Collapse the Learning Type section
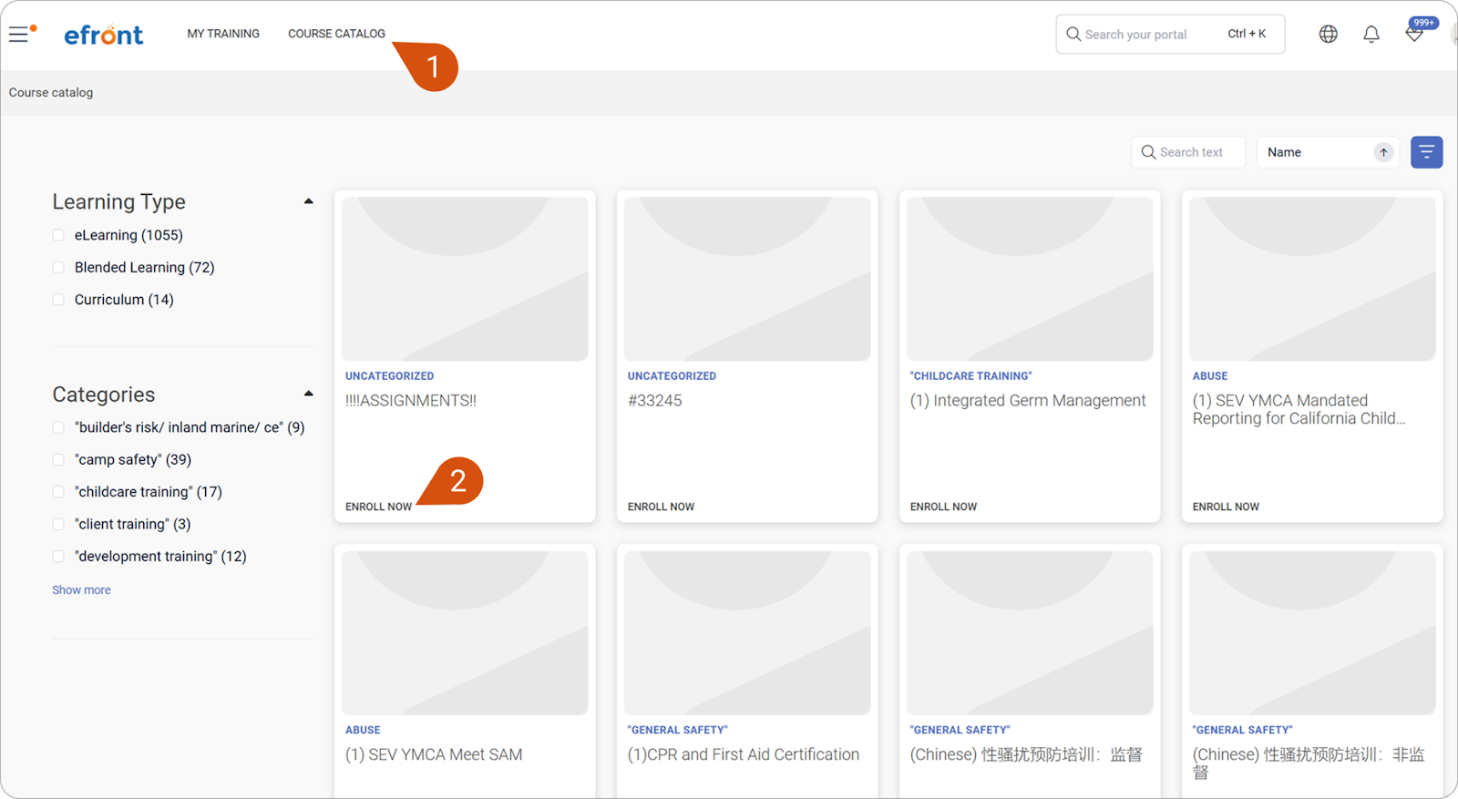 pyautogui.click(x=308, y=201)
